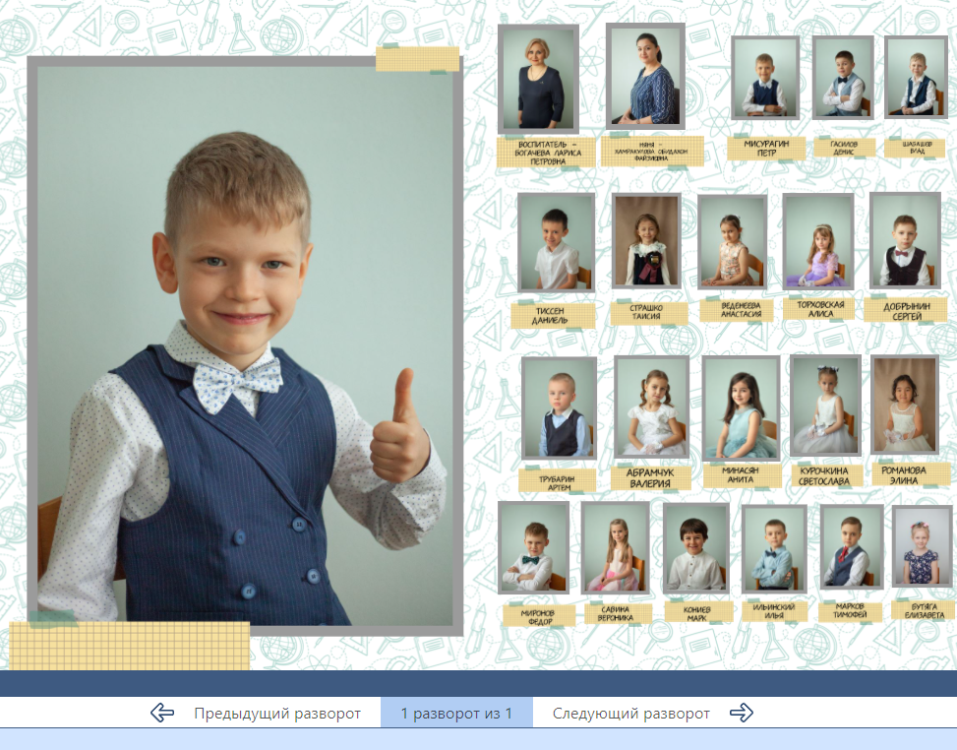Select the '1 разворот из 1' page indicator

[456, 714]
